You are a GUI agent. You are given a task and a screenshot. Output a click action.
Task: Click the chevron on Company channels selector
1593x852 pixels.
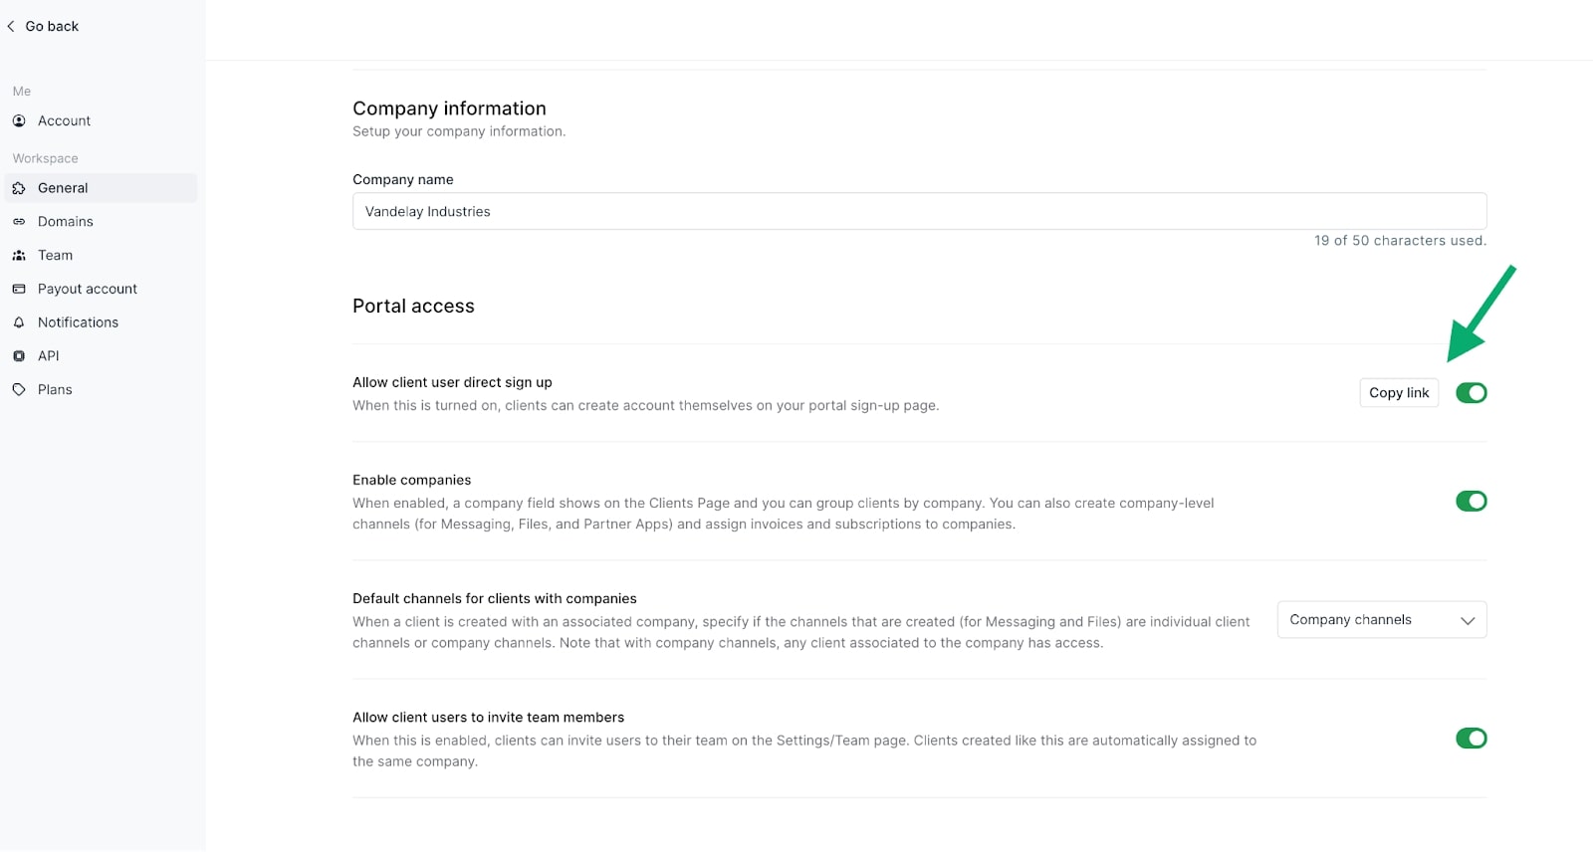(x=1467, y=619)
